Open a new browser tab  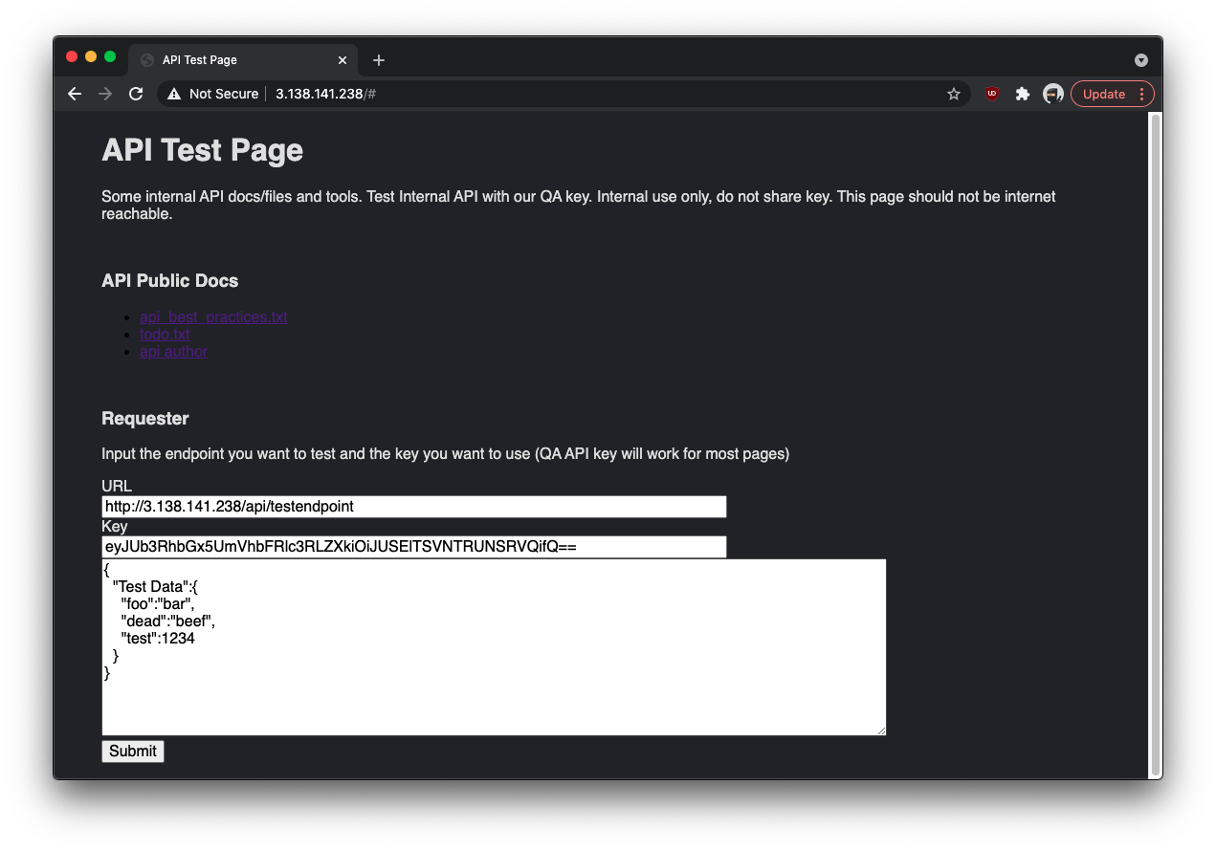pos(378,59)
